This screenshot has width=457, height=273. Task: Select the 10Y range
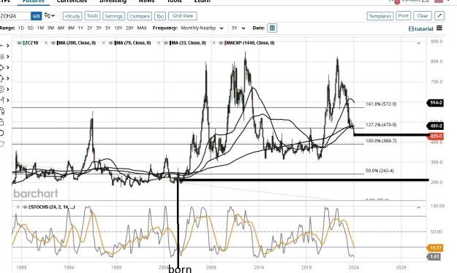(x=118, y=28)
